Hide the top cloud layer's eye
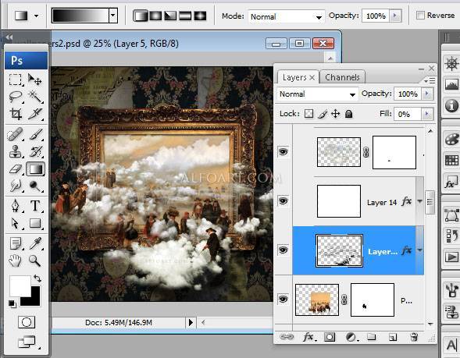460x358 pixels. click(283, 152)
